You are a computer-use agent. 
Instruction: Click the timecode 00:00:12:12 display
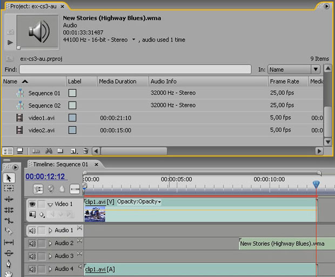(45, 177)
